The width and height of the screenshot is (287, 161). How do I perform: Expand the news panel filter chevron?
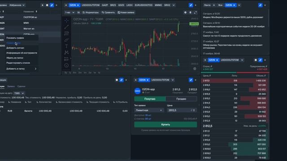tap(239, 5)
